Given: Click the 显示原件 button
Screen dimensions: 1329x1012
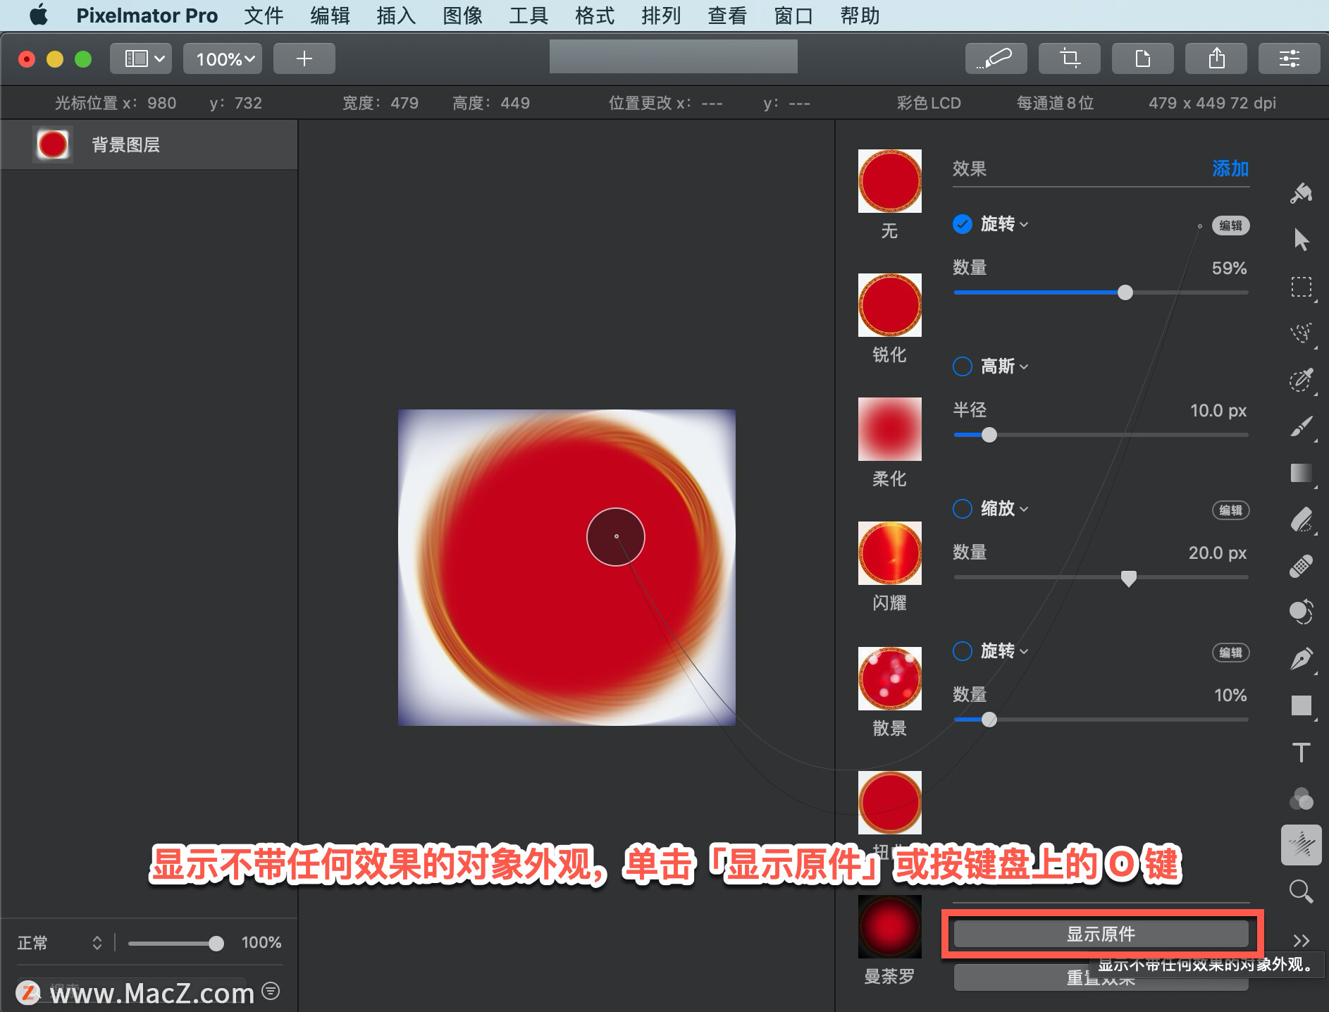Looking at the screenshot, I should point(1101,934).
